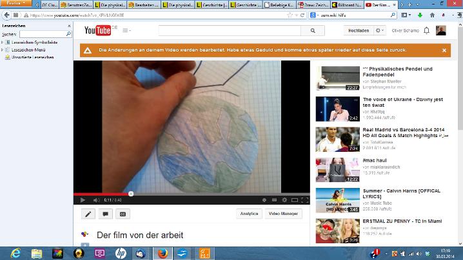This screenshot has height=260, width=463.
Task: Enter fullscreen video mode
Action: point(304,200)
